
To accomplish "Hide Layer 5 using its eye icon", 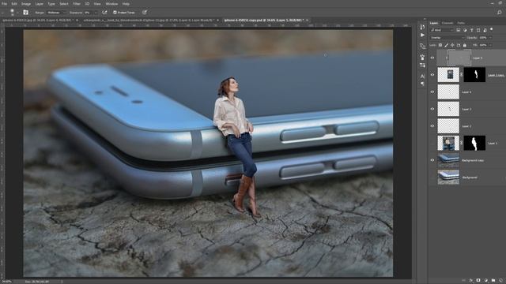I will 432,58.
